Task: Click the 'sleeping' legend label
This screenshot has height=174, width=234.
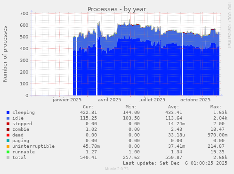Action: click(x=24, y=113)
